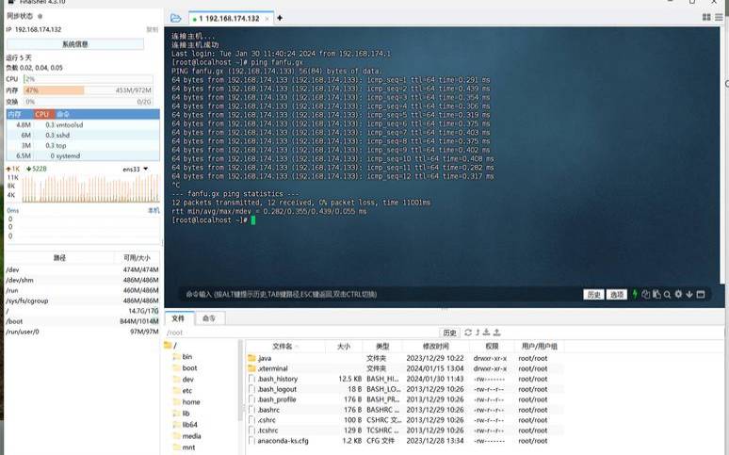Screen dimensions: 729x455
Task: Sort processes by 内存 column header
Action: tap(15, 114)
